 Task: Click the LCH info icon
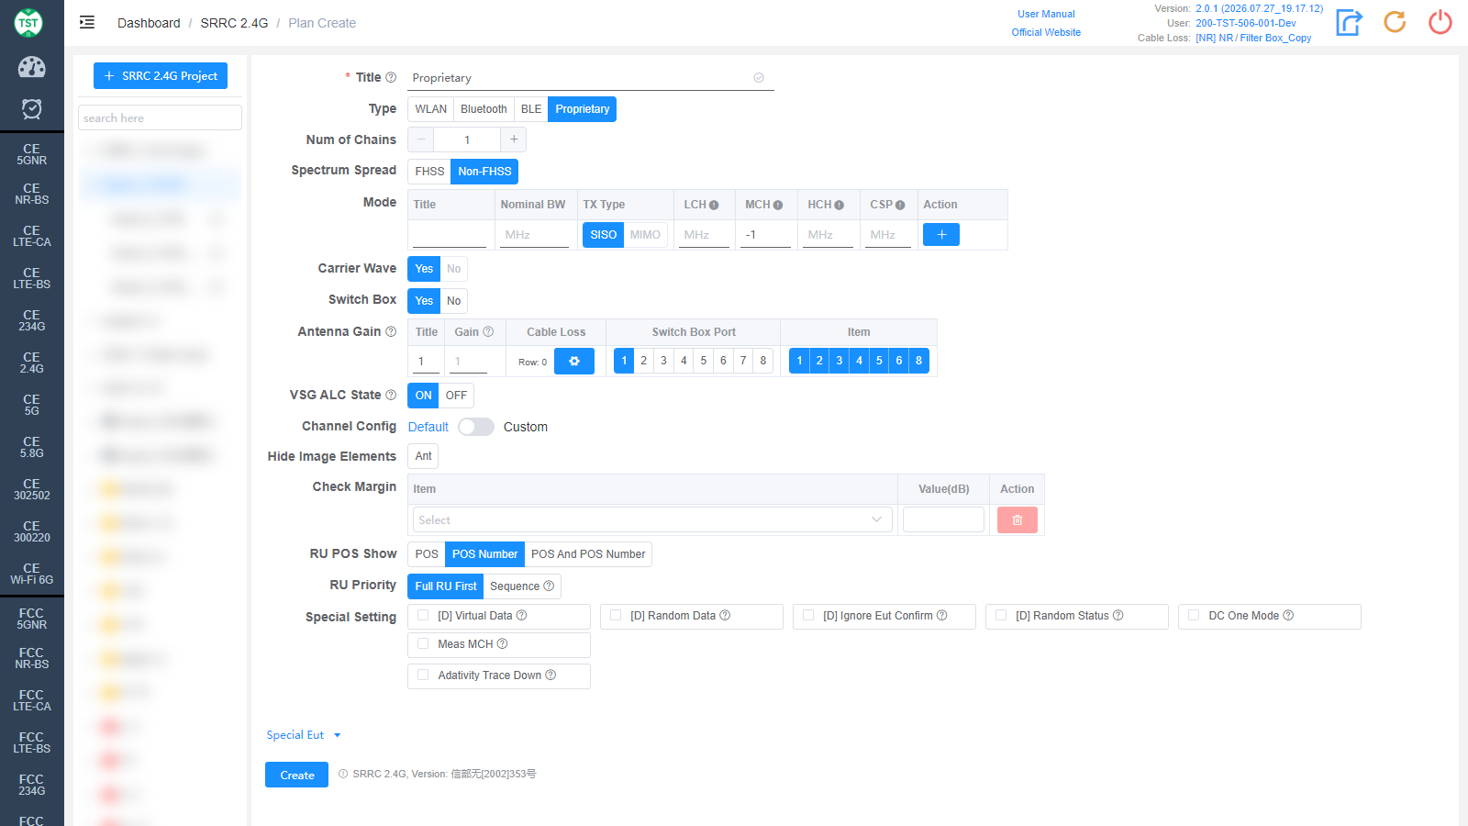coord(714,206)
